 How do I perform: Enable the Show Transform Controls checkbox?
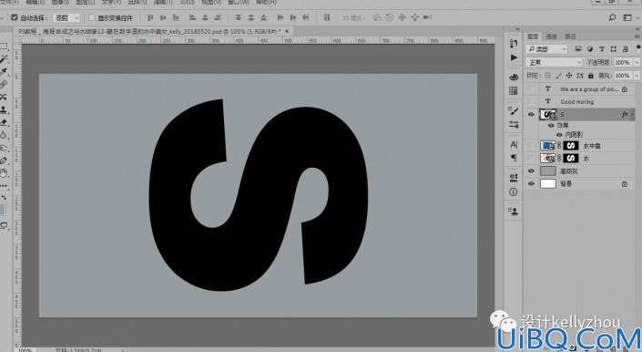tap(91, 17)
